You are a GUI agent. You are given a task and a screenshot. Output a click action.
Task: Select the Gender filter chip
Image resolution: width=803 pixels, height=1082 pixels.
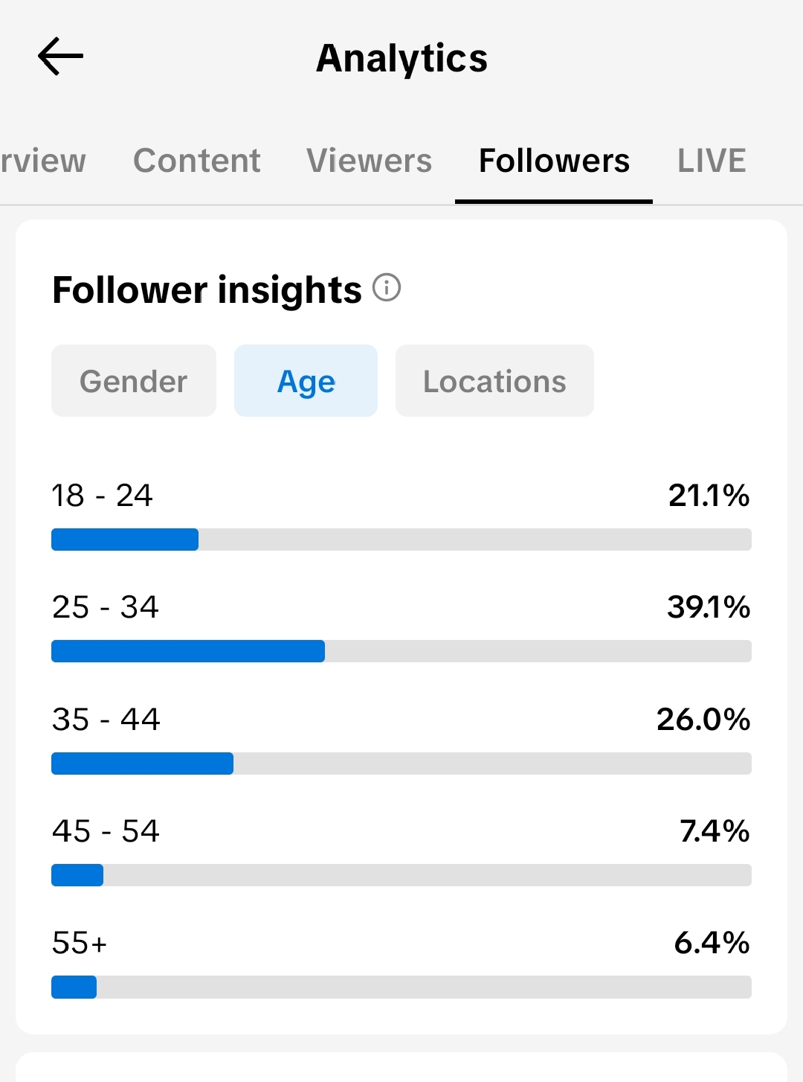pyautogui.click(x=134, y=381)
